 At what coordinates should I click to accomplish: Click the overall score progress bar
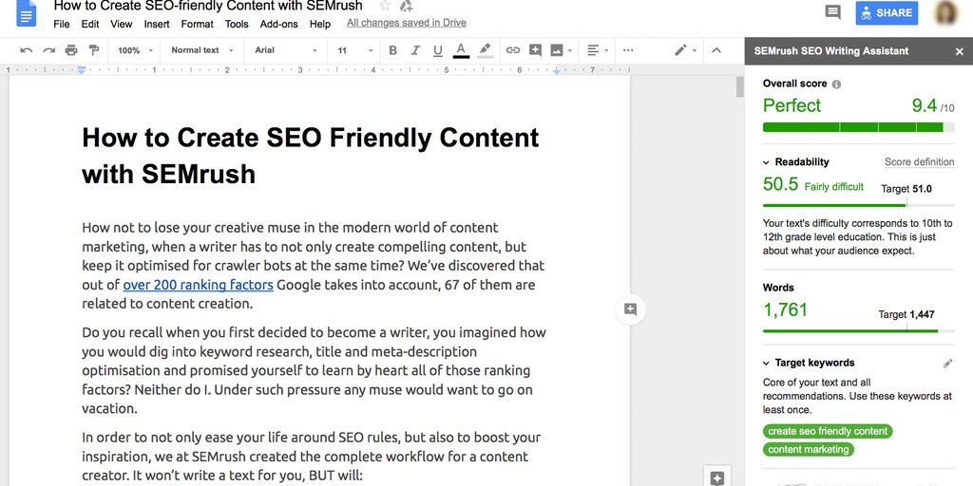pos(858,127)
